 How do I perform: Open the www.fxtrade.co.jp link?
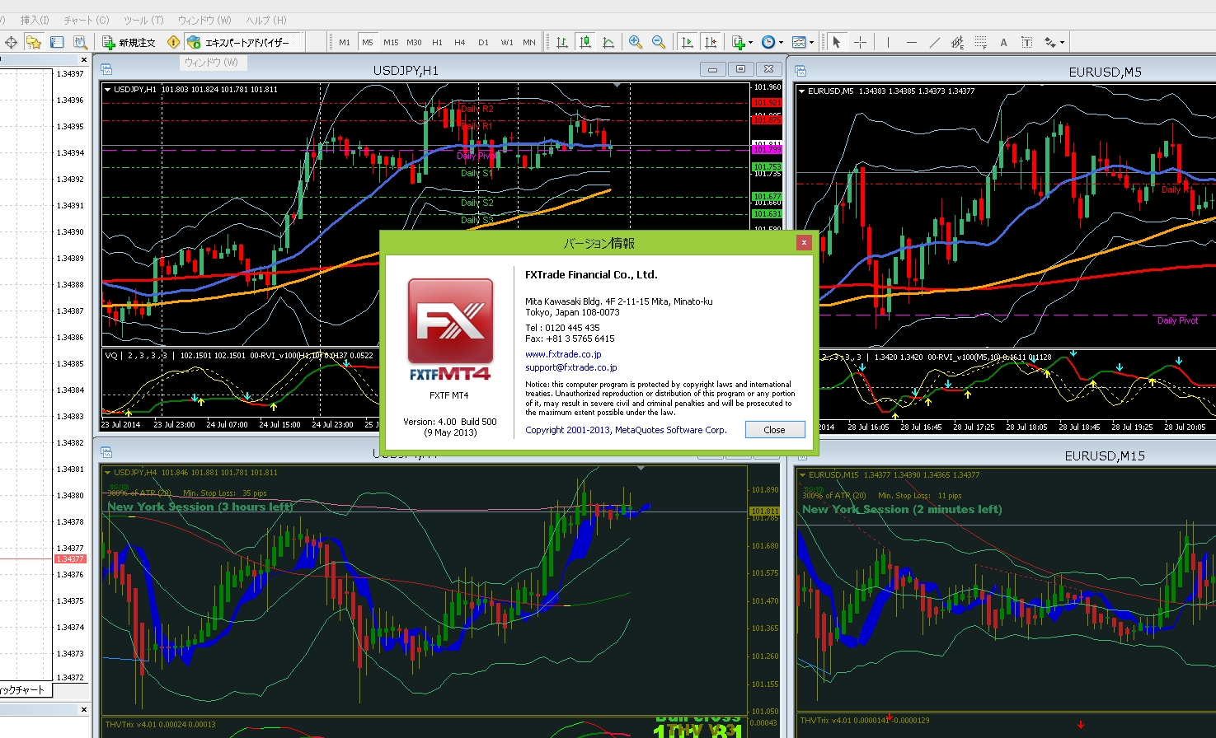pyautogui.click(x=563, y=354)
